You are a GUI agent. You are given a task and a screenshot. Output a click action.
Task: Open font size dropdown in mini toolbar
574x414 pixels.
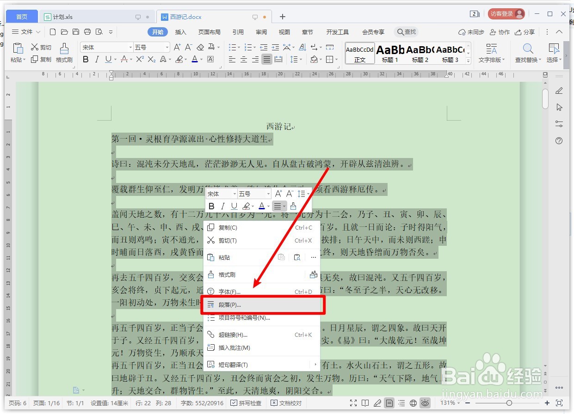(x=268, y=194)
